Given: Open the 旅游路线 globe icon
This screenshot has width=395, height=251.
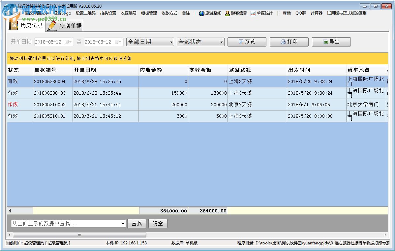Looking at the screenshot, I should [x=201, y=13].
